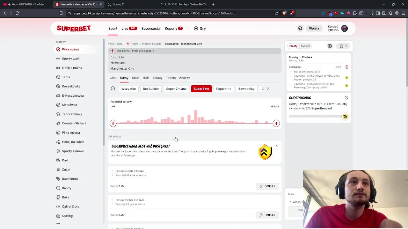Open Brave wallet icon in toolbar
This screenshot has width=408, height=229.
384,13
